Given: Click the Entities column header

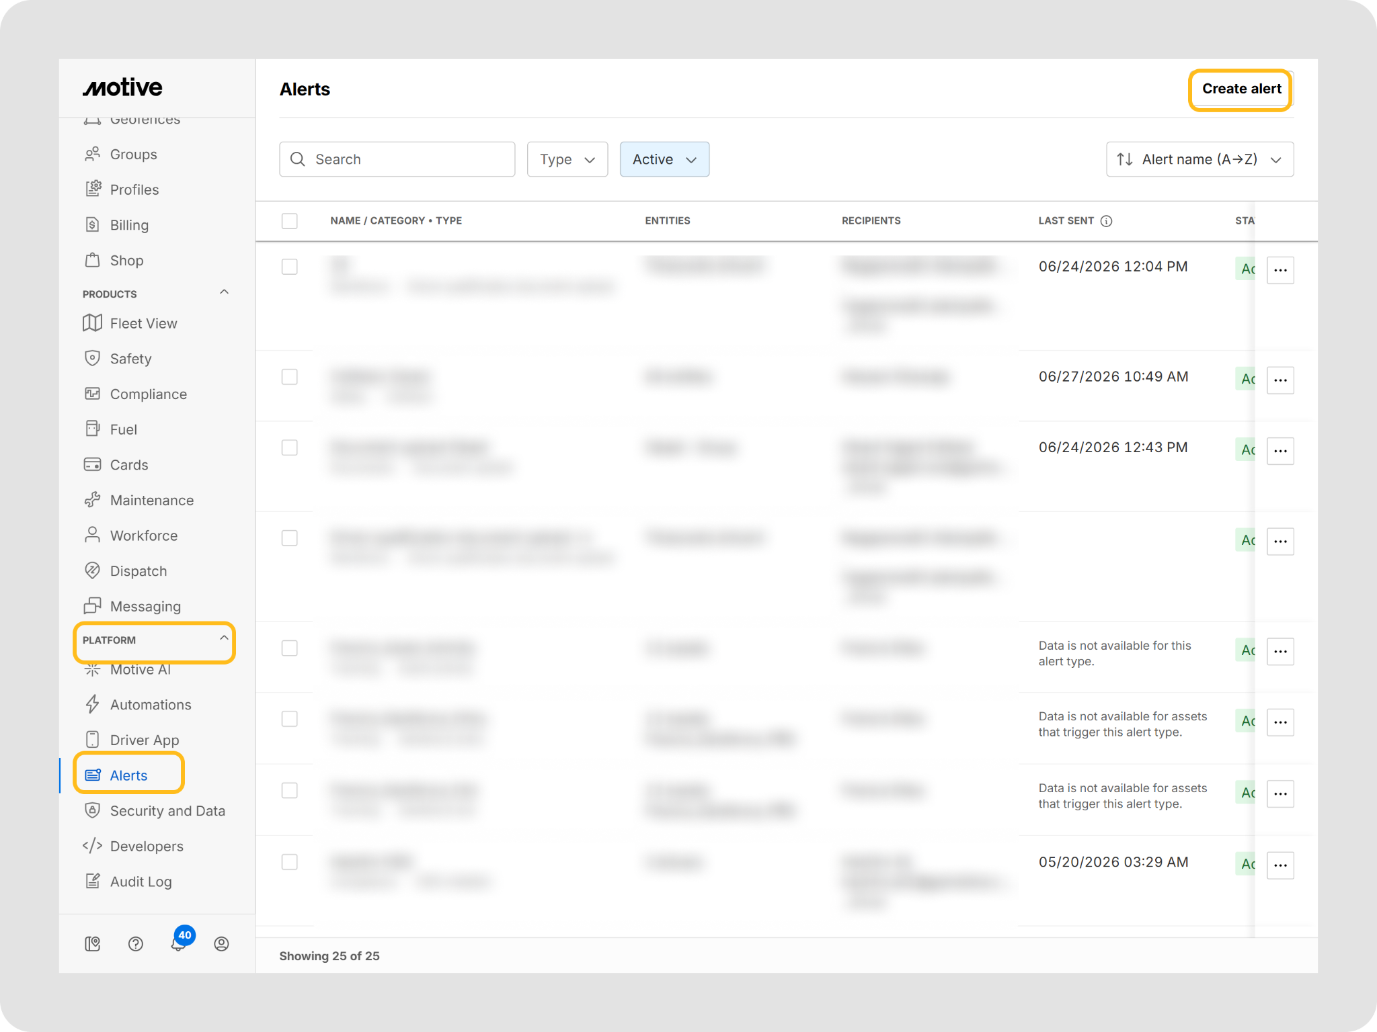Looking at the screenshot, I should click(x=668, y=220).
